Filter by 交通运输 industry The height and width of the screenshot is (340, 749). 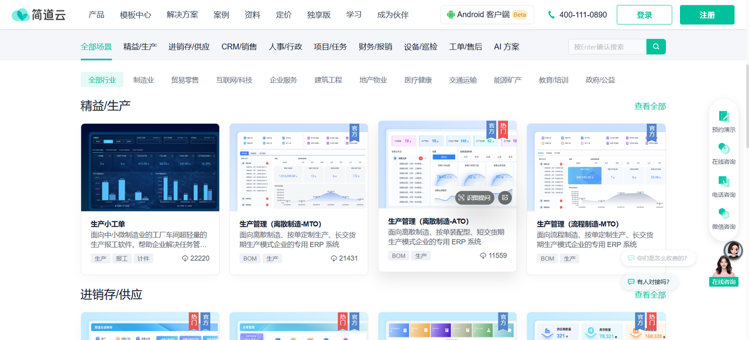pos(463,80)
